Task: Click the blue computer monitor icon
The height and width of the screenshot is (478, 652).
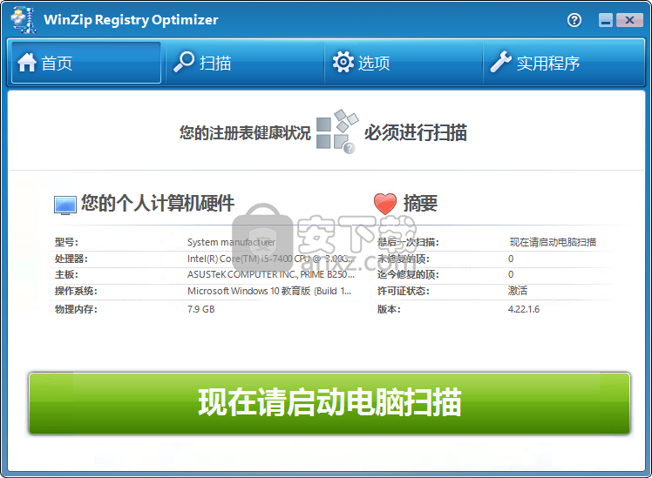Action: click(x=65, y=205)
